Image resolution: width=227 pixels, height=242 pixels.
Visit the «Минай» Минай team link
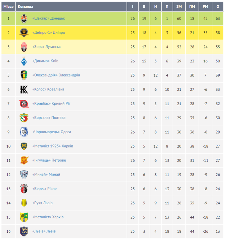(46, 175)
